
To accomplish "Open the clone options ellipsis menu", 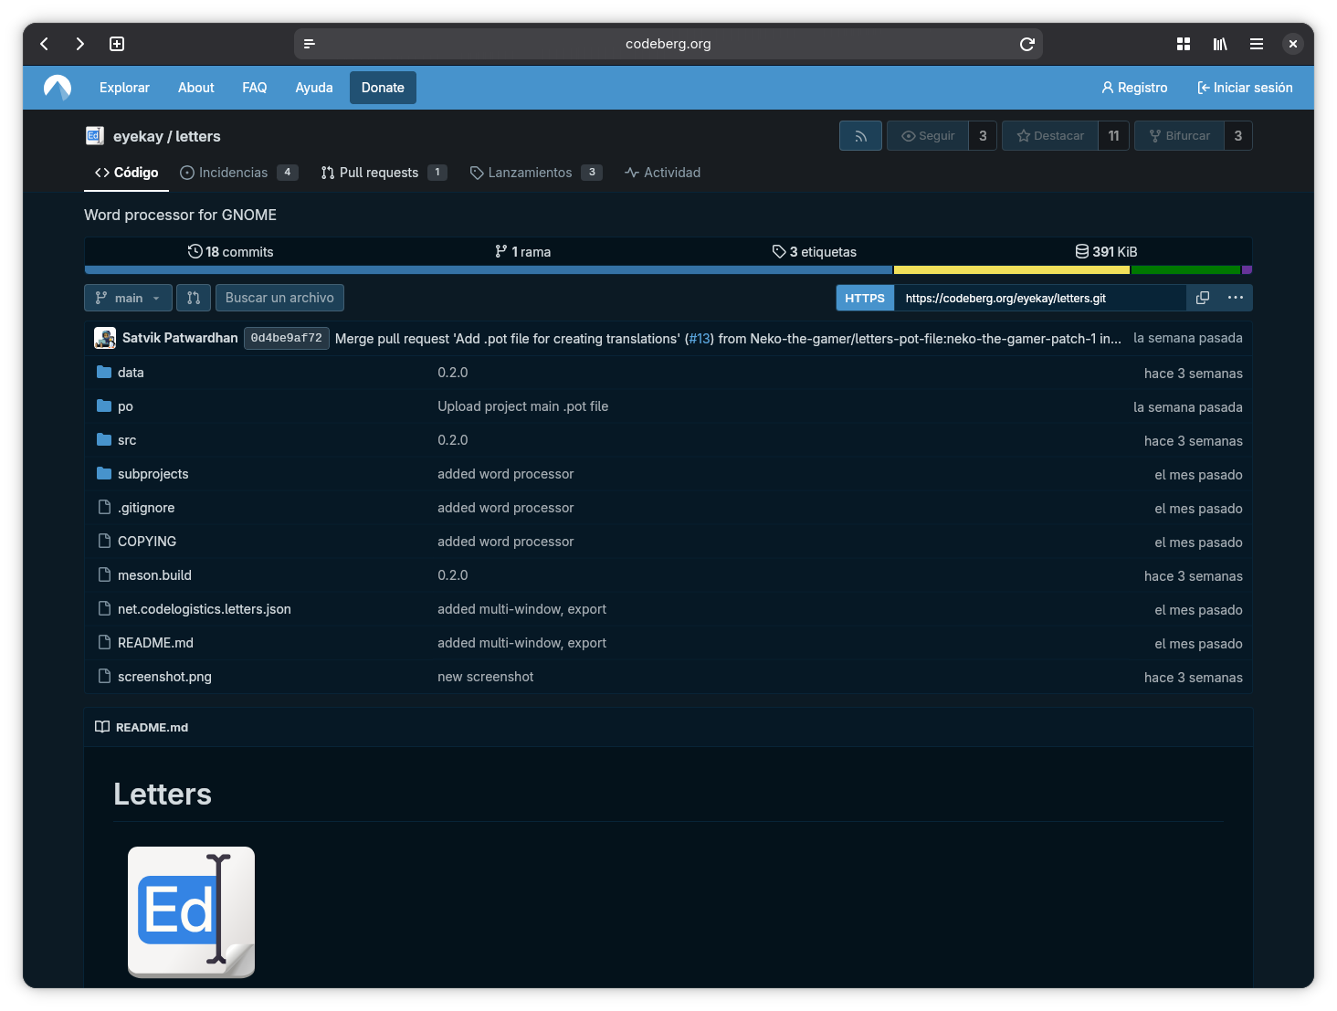I will click(1235, 298).
